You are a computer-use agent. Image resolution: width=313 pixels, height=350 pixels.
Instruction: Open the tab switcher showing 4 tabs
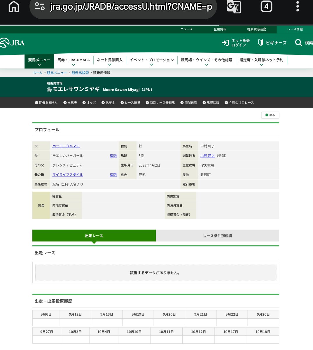(266, 6)
